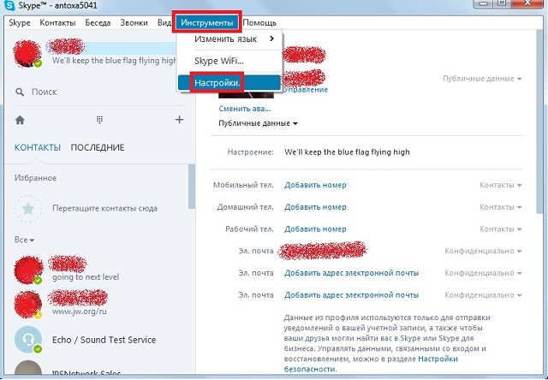548x380 pixels.
Task: Click the Инструменты menu
Action: coord(207,23)
